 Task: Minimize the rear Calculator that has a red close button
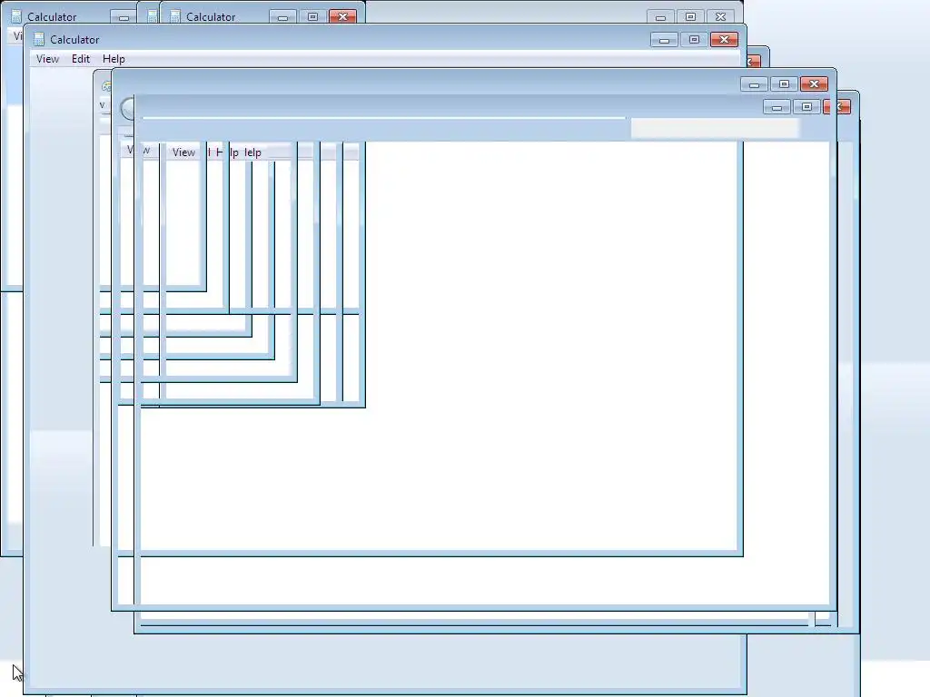coord(283,16)
